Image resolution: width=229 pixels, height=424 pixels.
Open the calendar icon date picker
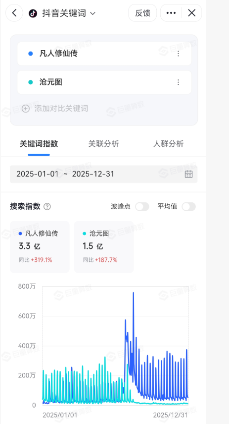click(x=188, y=174)
